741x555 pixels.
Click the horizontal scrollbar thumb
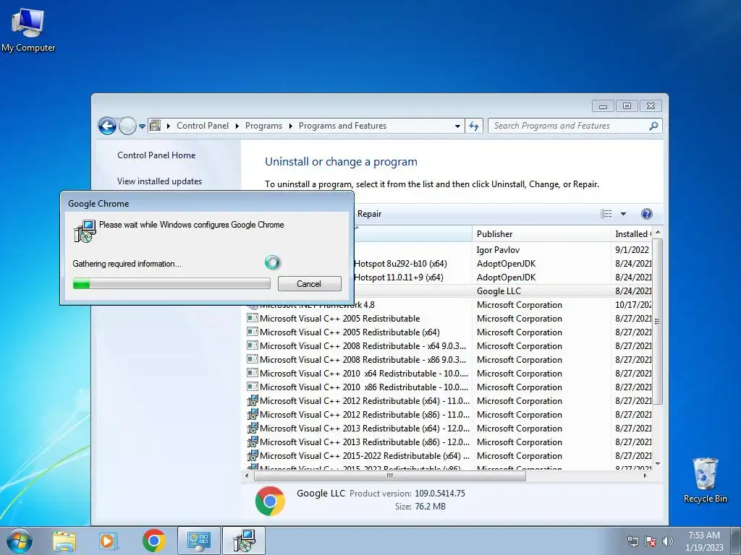390,476
